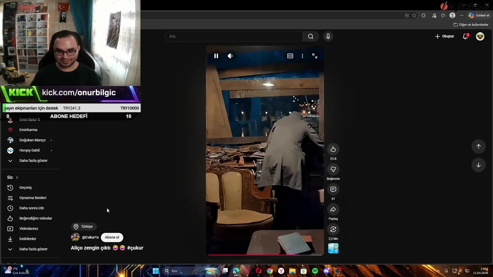493x277 pixels.
Task: Click the browser split-screen apps icon
Action: tap(407, 15)
